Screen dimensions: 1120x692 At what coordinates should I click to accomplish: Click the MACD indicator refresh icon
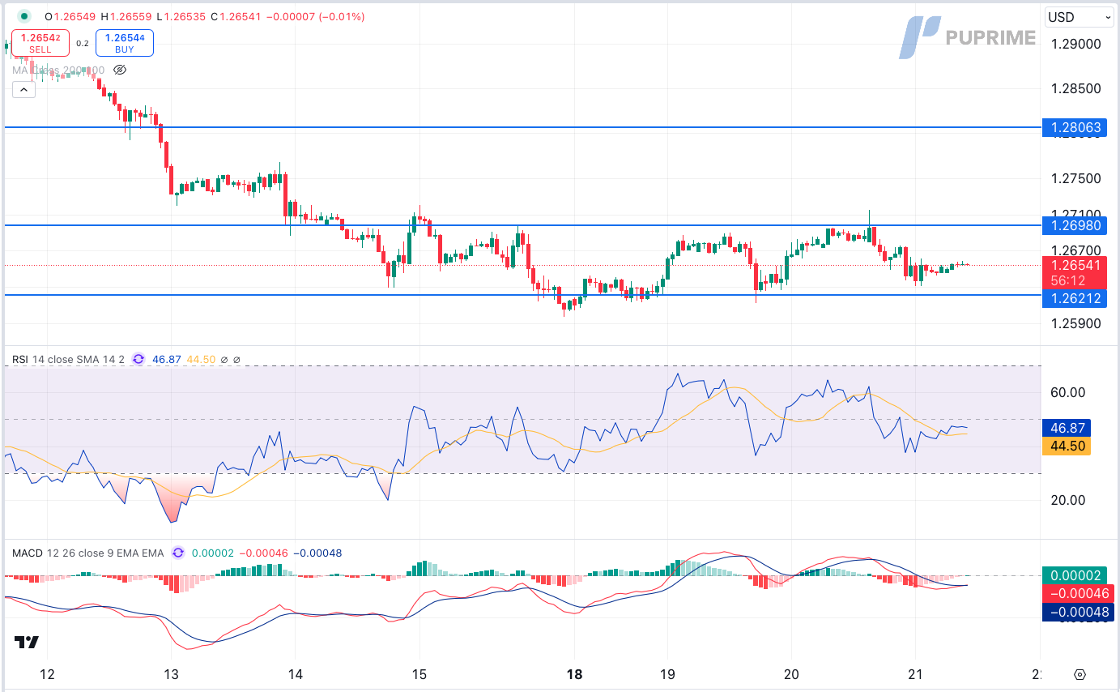pyautogui.click(x=177, y=553)
